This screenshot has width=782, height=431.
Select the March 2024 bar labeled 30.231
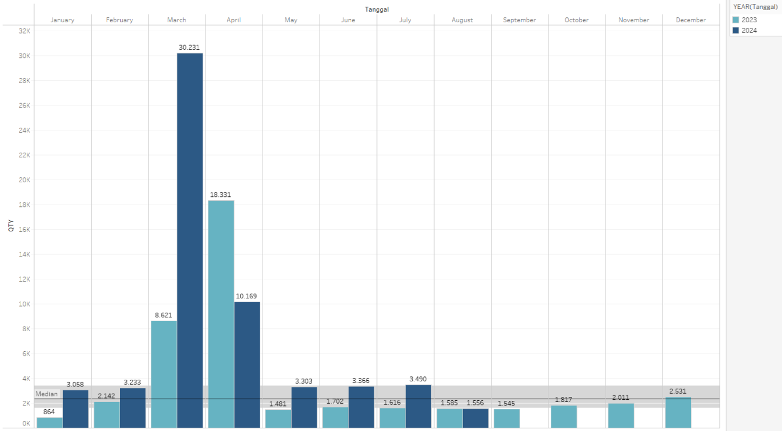[x=190, y=240]
